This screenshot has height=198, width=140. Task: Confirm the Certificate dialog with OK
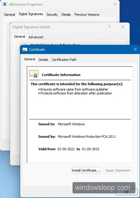[127, 192]
